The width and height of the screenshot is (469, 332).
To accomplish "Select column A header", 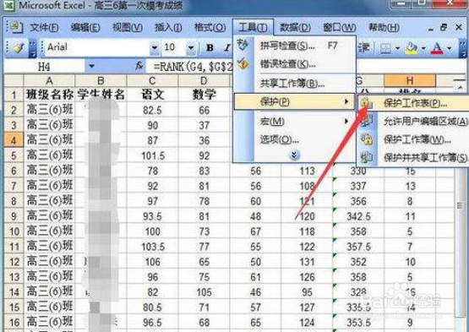I will point(49,81).
